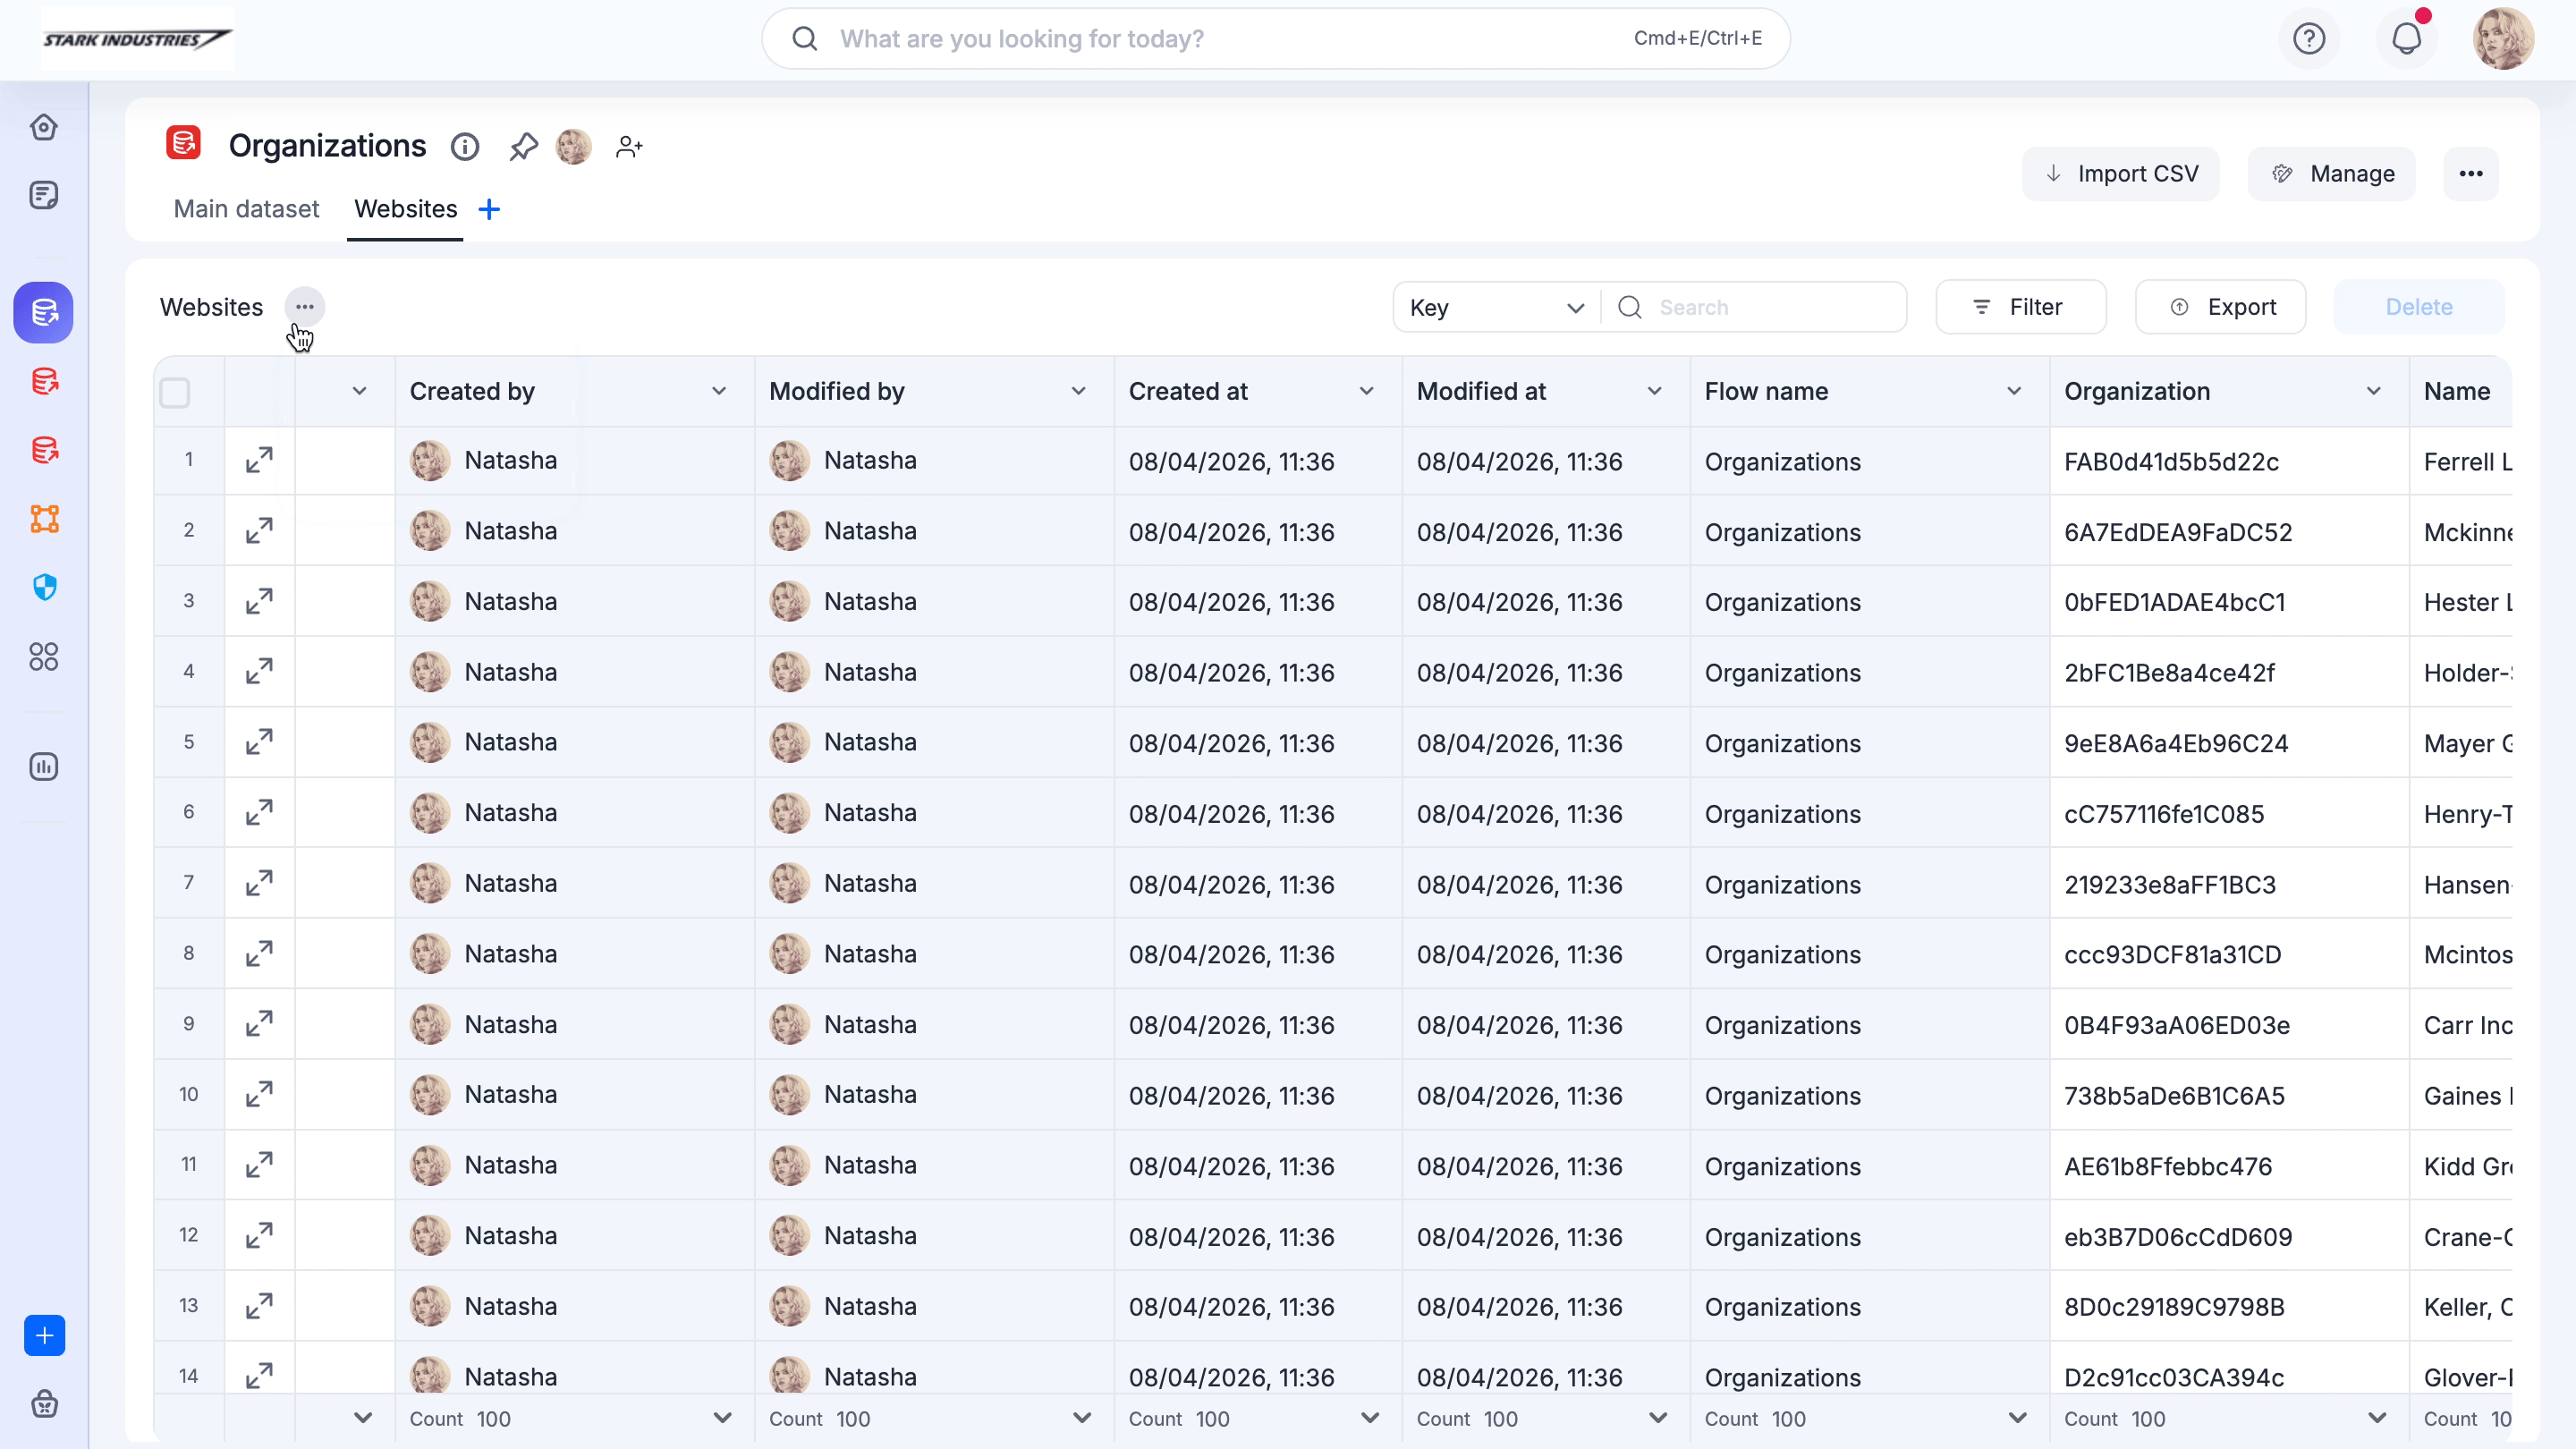Expand the Created by column menu

(x=719, y=391)
